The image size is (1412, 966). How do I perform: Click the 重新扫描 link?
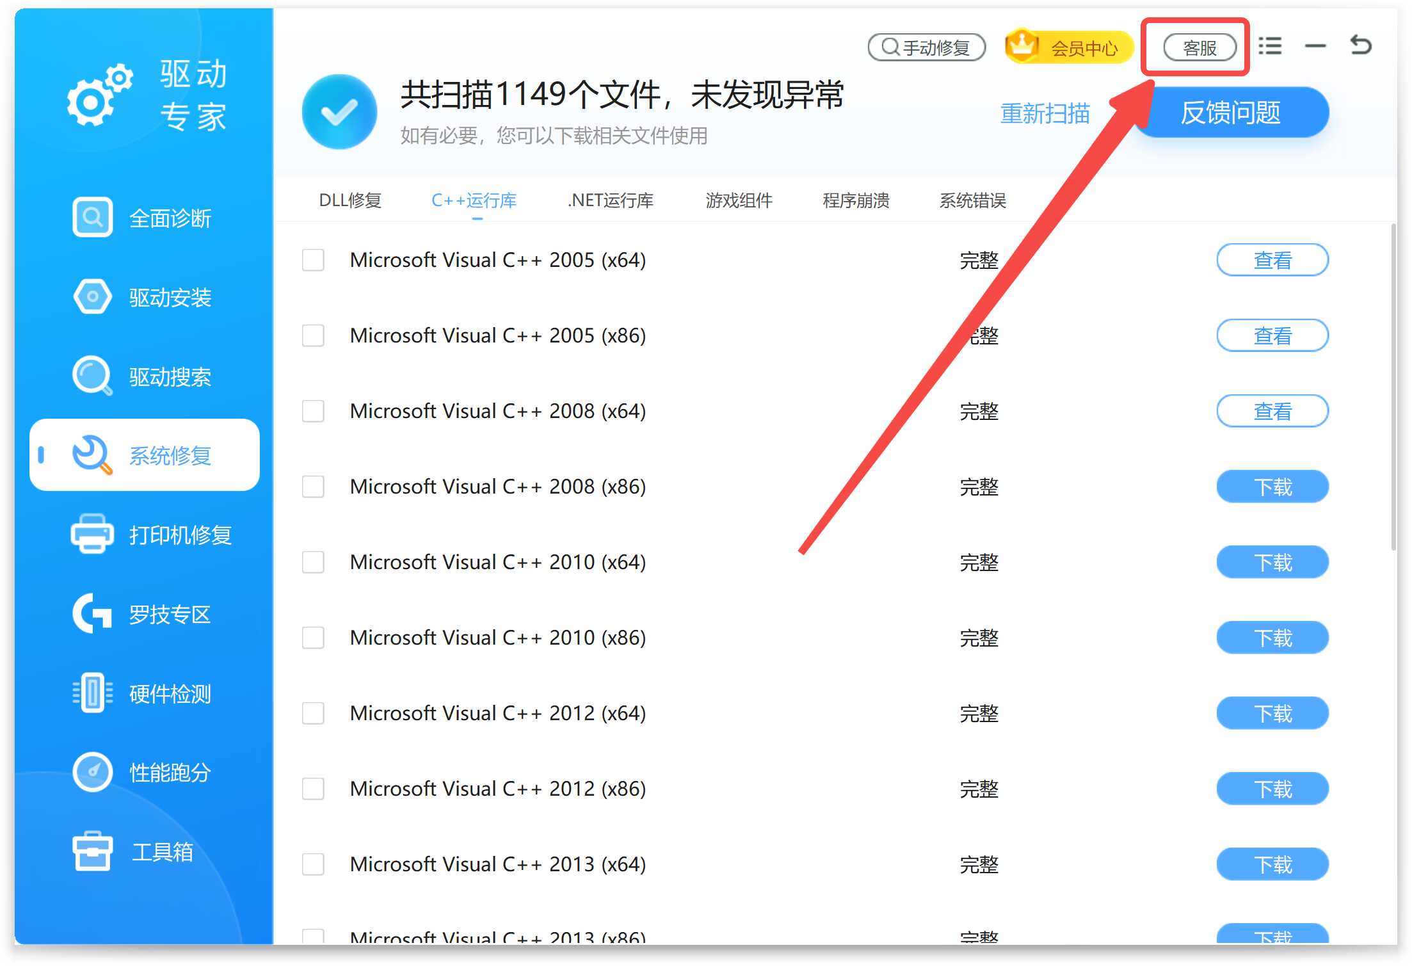pos(1045,113)
